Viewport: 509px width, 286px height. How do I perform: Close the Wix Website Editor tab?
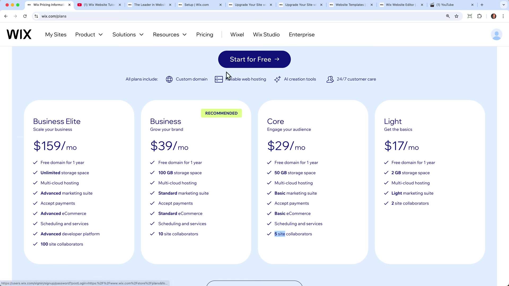[x=422, y=5]
